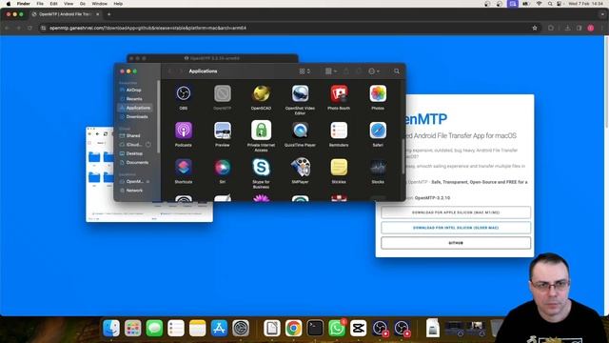Select the greyed-out OpenMTP app icon
Viewport: 609px width, 343px height.
222,93
